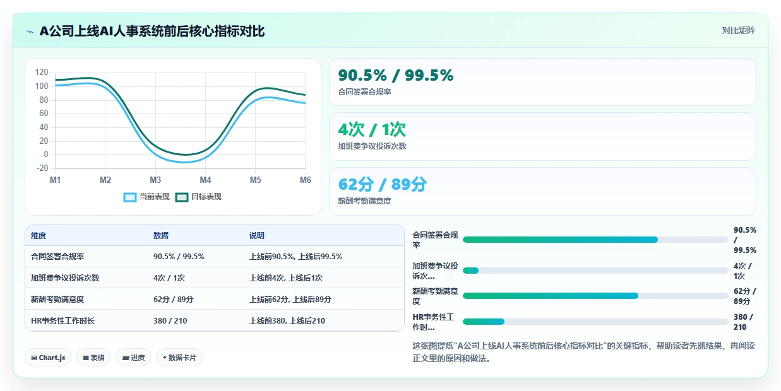This screenshot has height=391, width=781.
Task: Select the 维度 column header
Action: coord(39,235)
